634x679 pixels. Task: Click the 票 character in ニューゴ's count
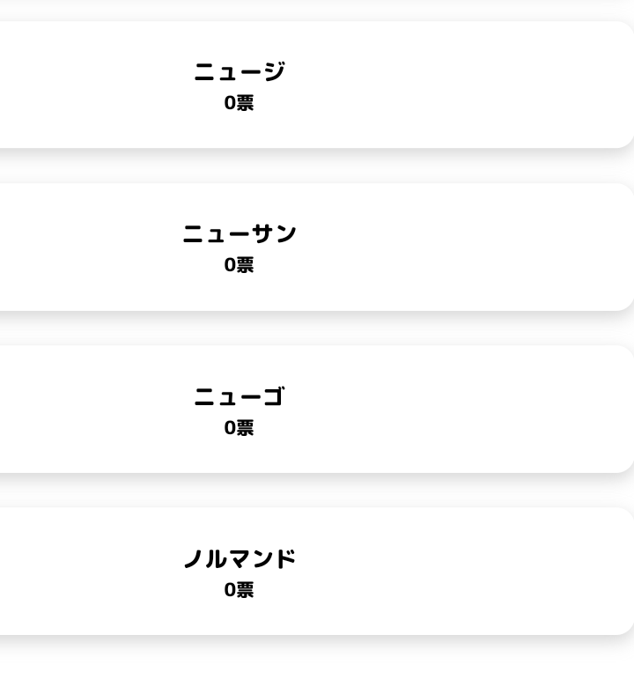246,428
